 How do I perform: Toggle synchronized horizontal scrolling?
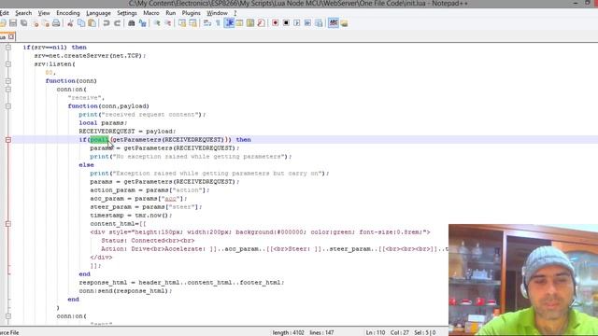[x=193, y=23]
